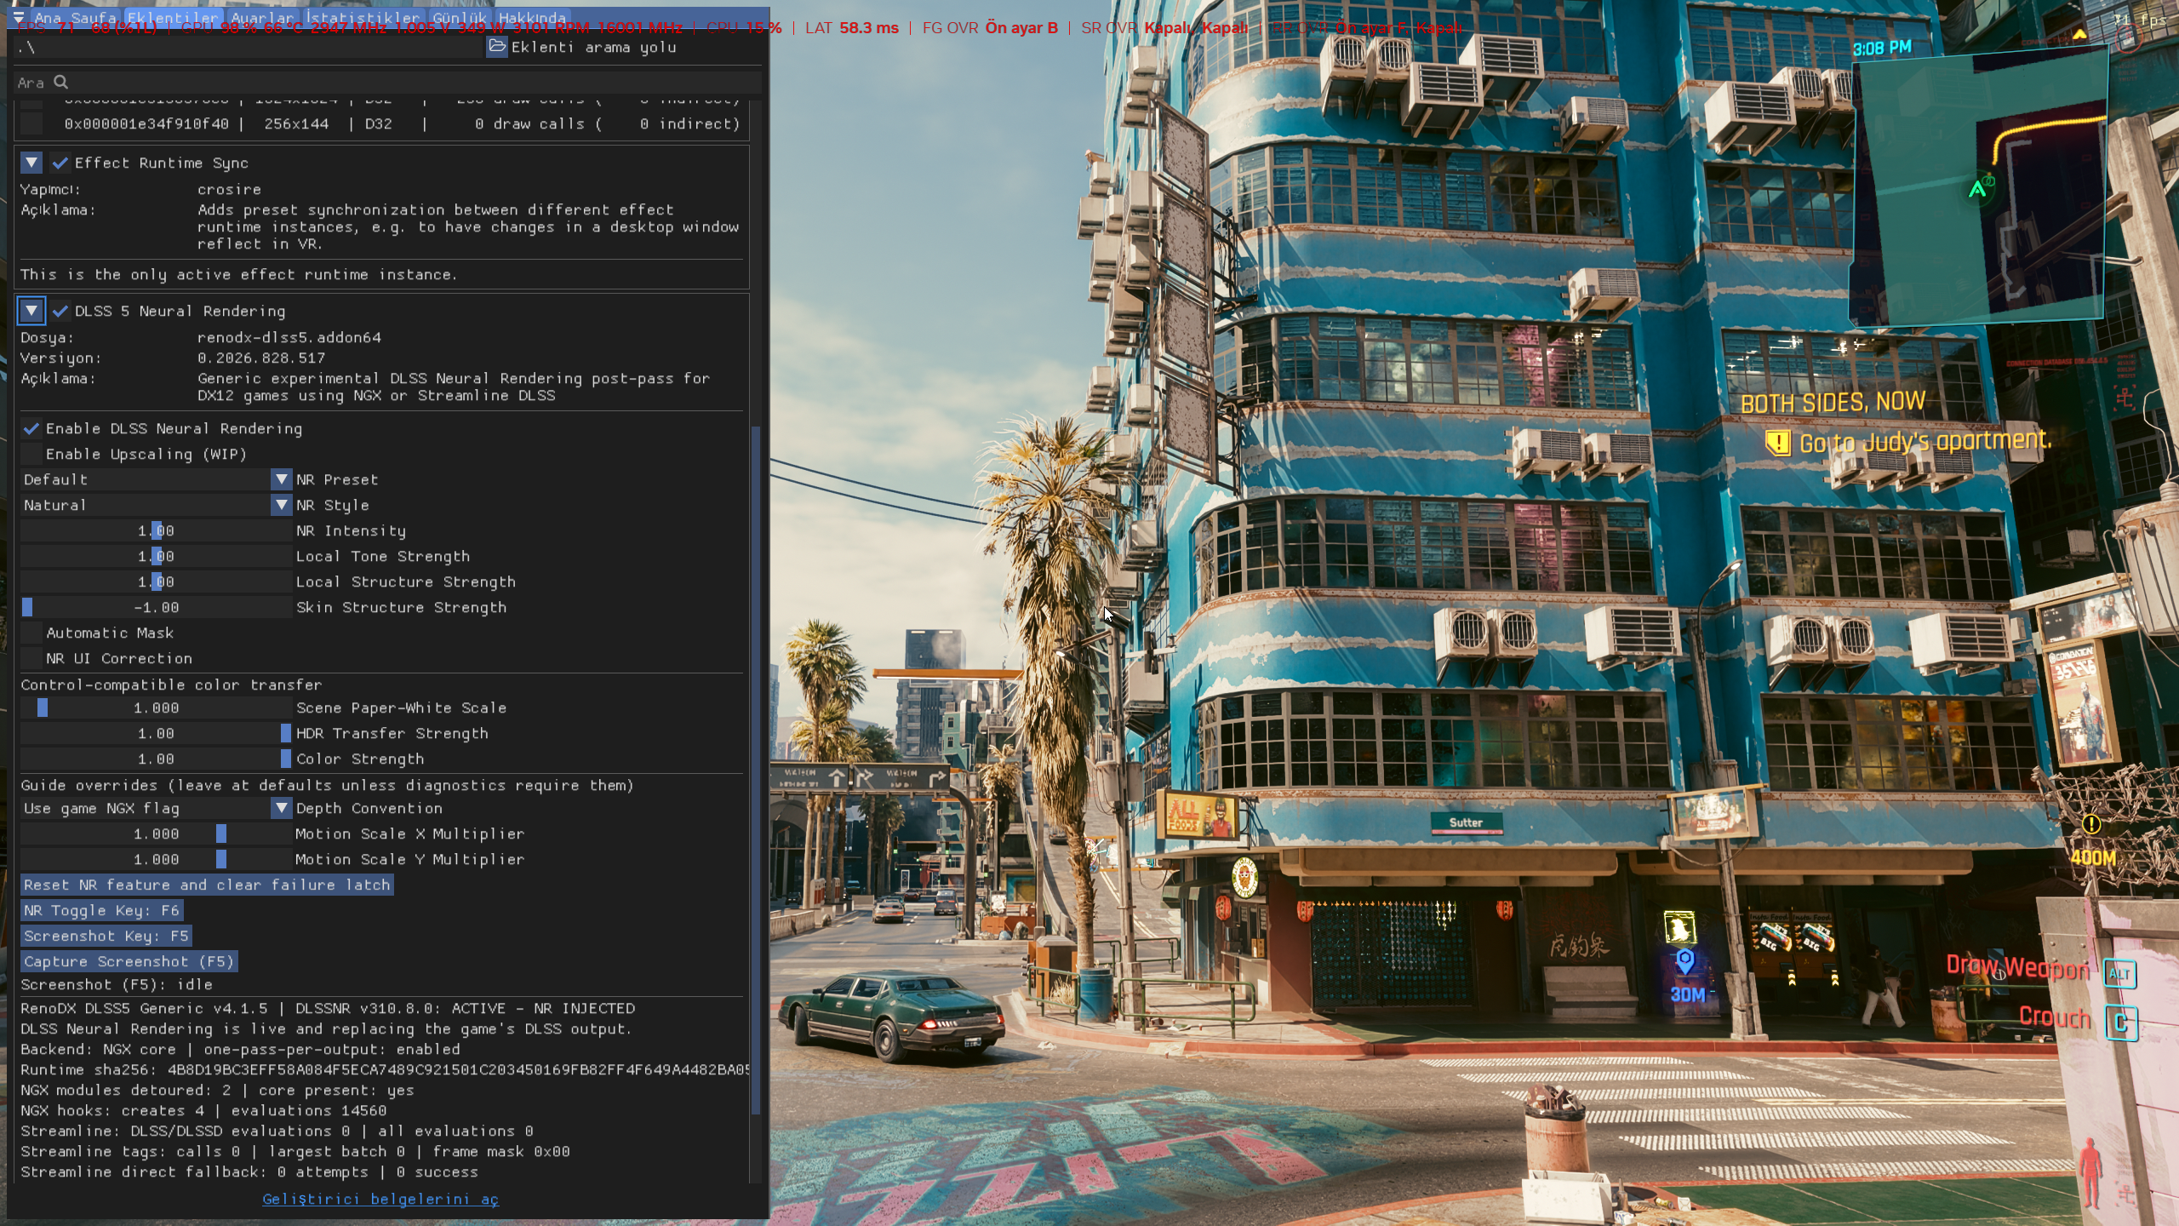Click the add-on search path input field

pyautogui.click(x=247, y=47)
